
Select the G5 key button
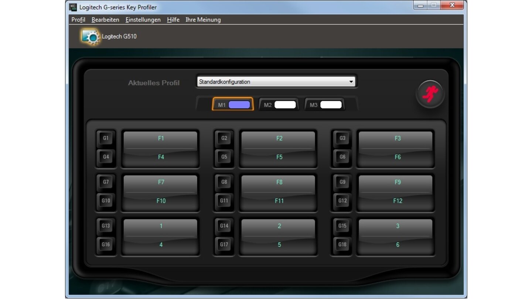pos(224,157)
